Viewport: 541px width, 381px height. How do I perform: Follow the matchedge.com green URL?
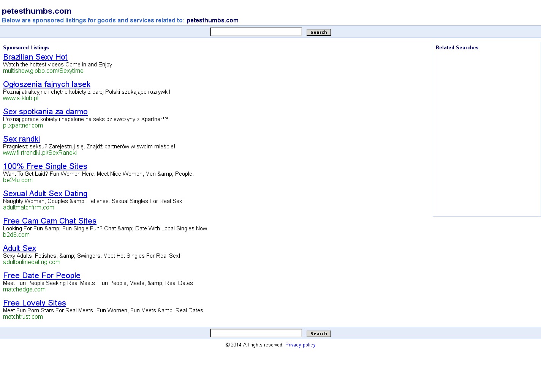tap(24, 290)
